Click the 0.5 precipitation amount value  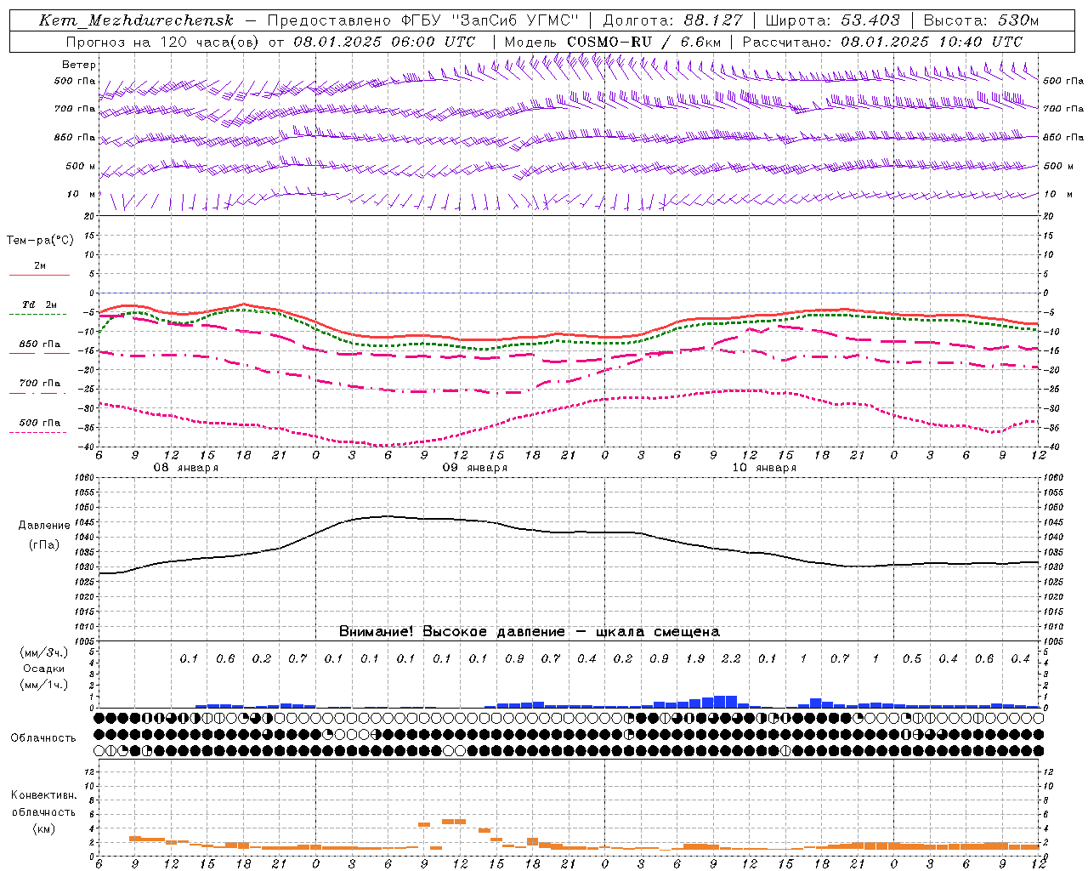[912, 658]
